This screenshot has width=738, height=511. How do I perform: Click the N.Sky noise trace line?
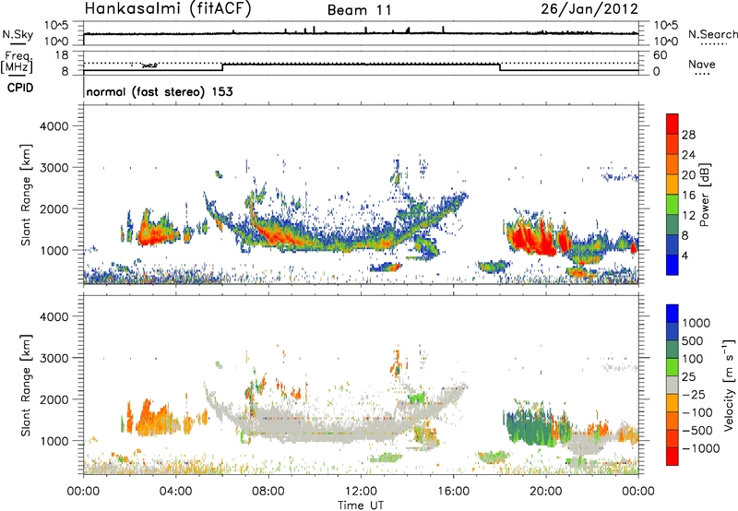361,33
